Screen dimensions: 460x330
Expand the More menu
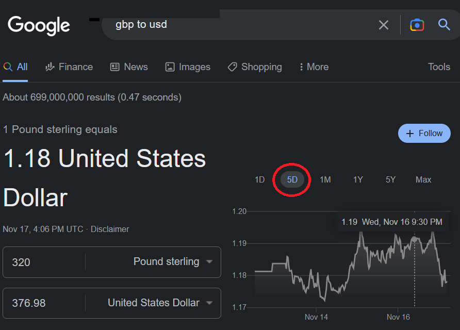(314, 67)
